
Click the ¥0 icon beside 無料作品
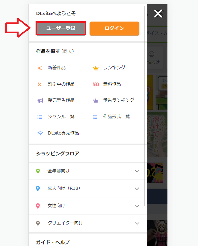pos(96,84)
